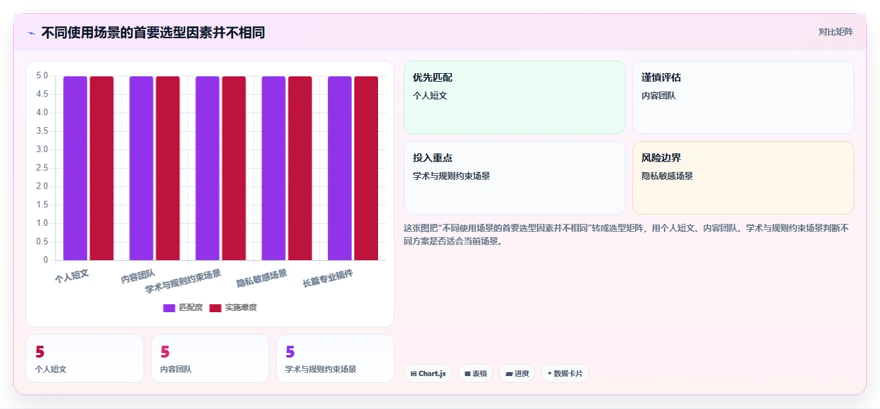
Task: Click the 数据卡片 tag
Action: click(x=565, y=373)
